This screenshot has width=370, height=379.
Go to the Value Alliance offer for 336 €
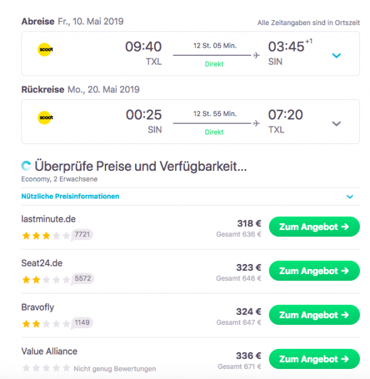(x=314, y=359)
